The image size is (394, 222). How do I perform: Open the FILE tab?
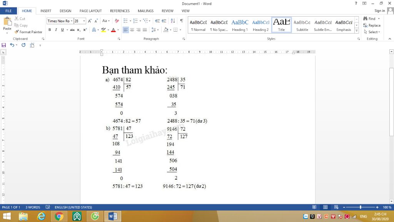[x=8, y=11]
